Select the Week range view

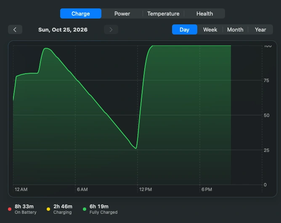point(210,29)
